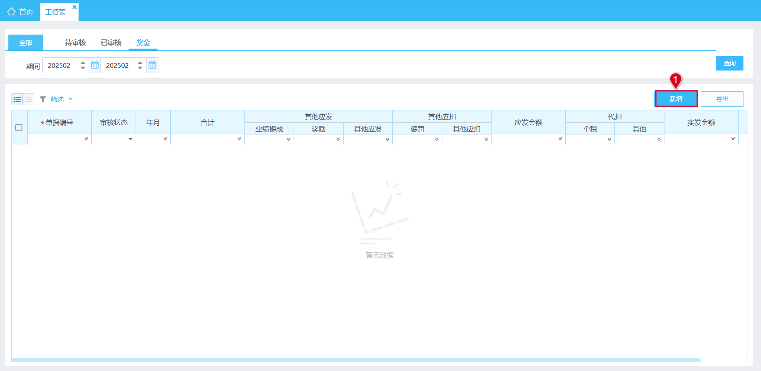Close the 工资表 tab

(x=75, y=7)
